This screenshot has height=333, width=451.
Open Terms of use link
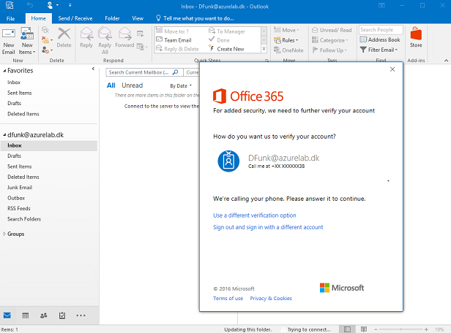point(228,298)
